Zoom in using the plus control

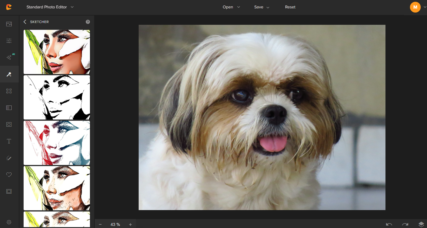[130, 224]
